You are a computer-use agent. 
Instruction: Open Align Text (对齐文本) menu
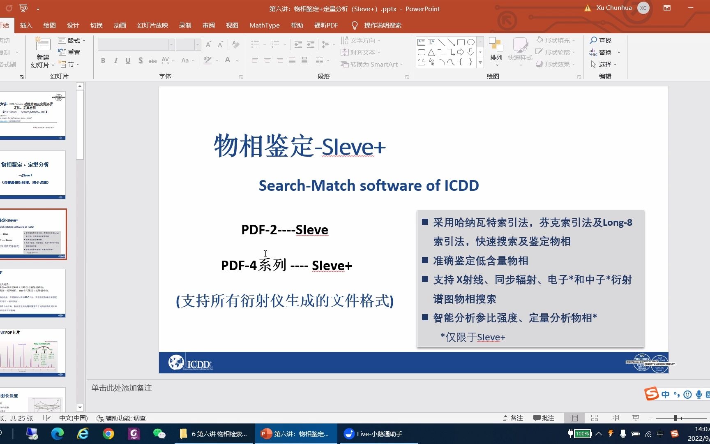pos(361,52)
